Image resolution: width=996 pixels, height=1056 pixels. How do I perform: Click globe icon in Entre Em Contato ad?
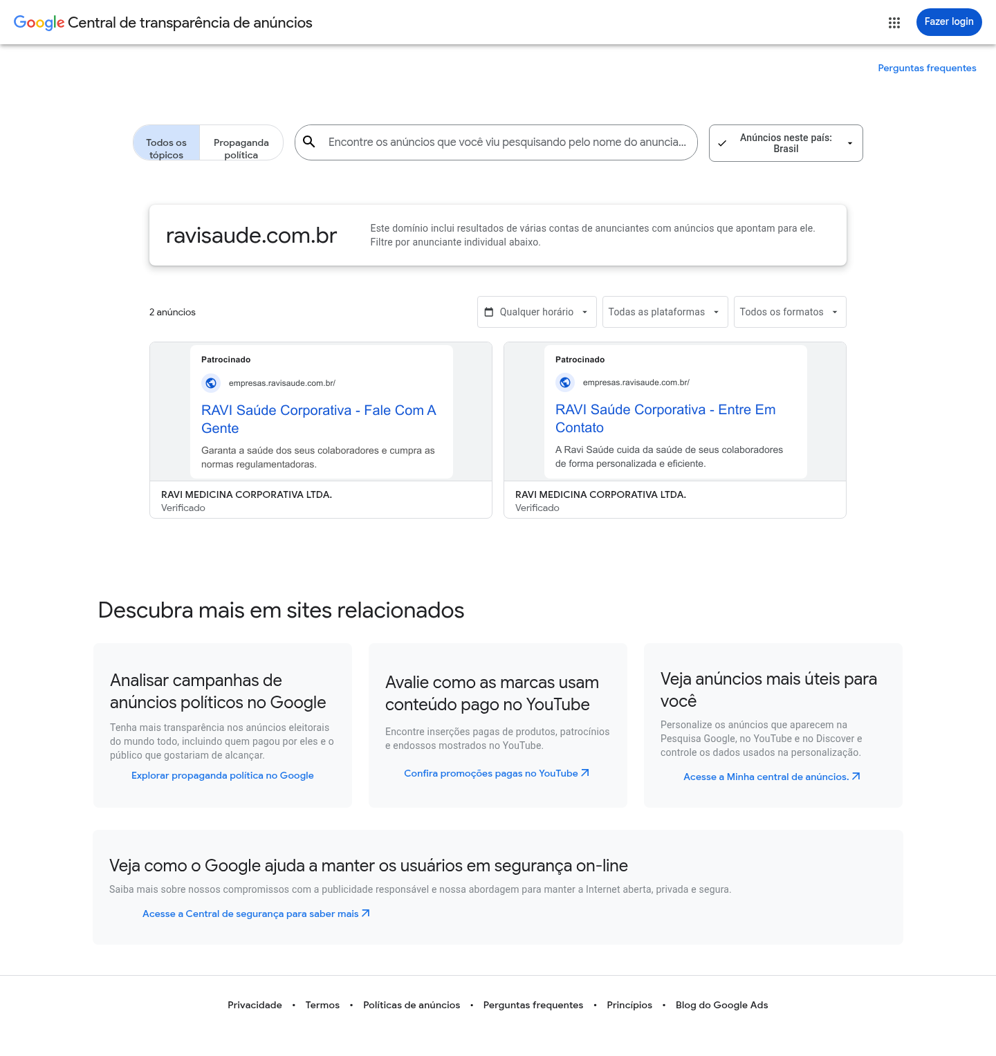(565, 382)
